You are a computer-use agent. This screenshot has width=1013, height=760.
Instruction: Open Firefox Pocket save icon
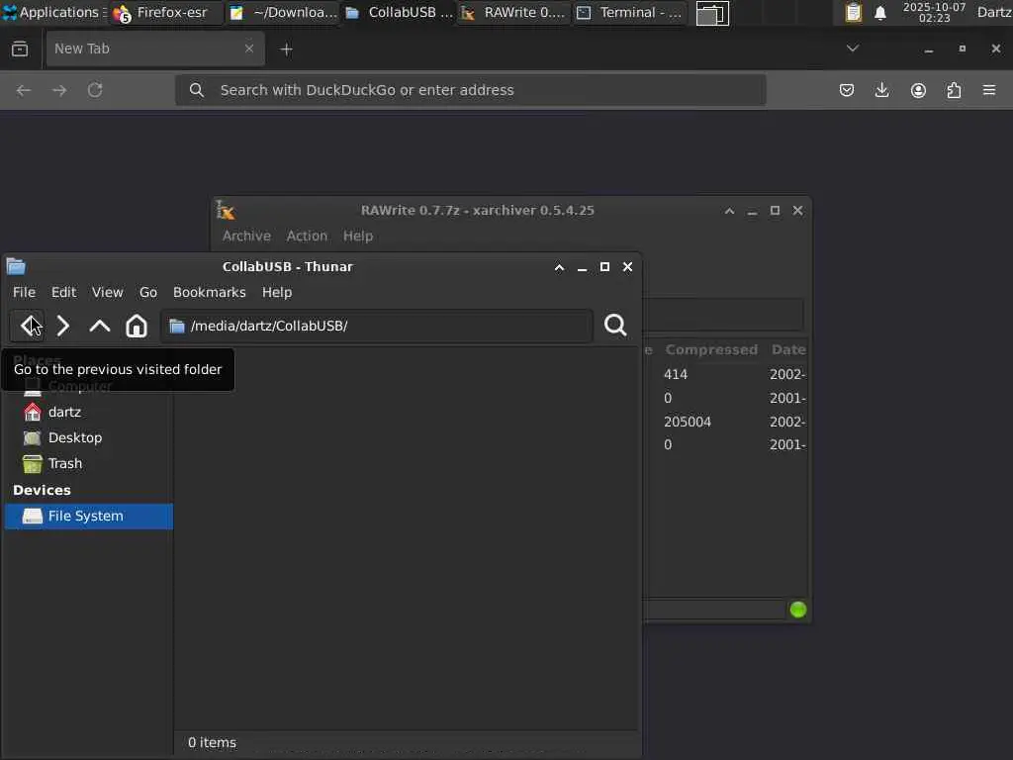847,90
